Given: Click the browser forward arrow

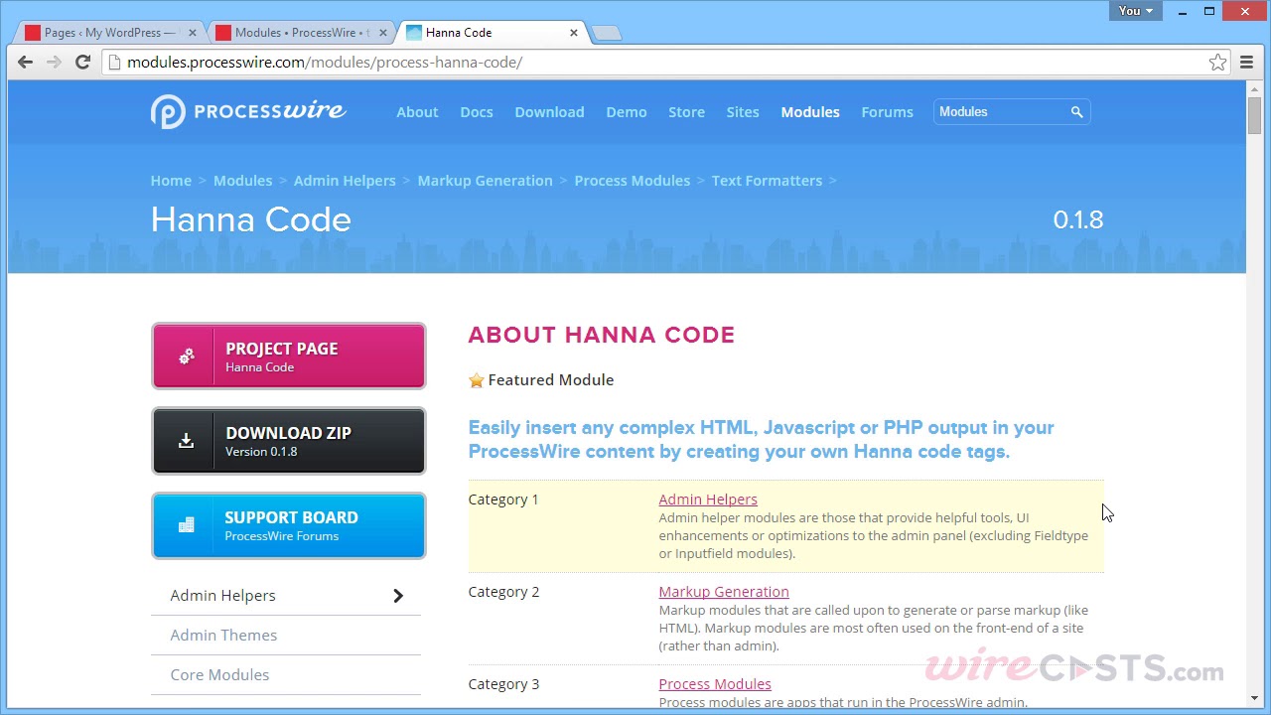Looking at the screenshot, I should (x=55, y=62).
